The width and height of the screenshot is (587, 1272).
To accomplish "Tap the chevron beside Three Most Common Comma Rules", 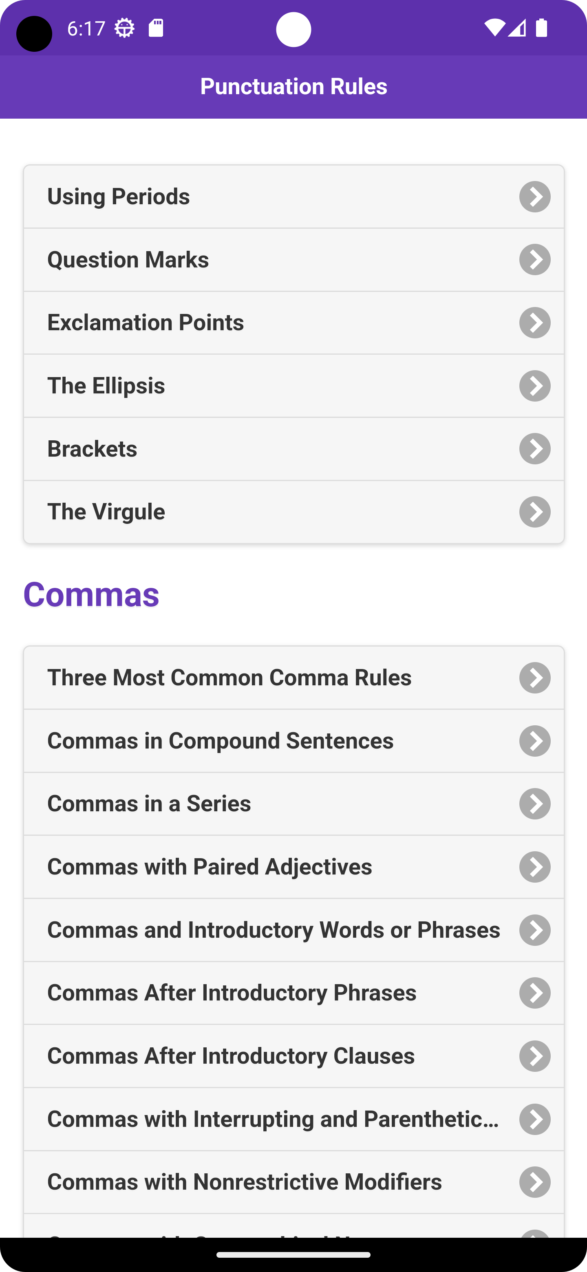I will pyautogui.click(x=535, y=678).
